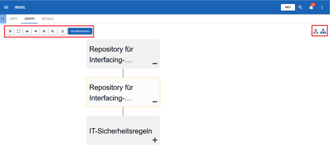Switch to network graph layout
Image resolution: width=330 pixels, height=150 pixels.
tap(315, 31)
